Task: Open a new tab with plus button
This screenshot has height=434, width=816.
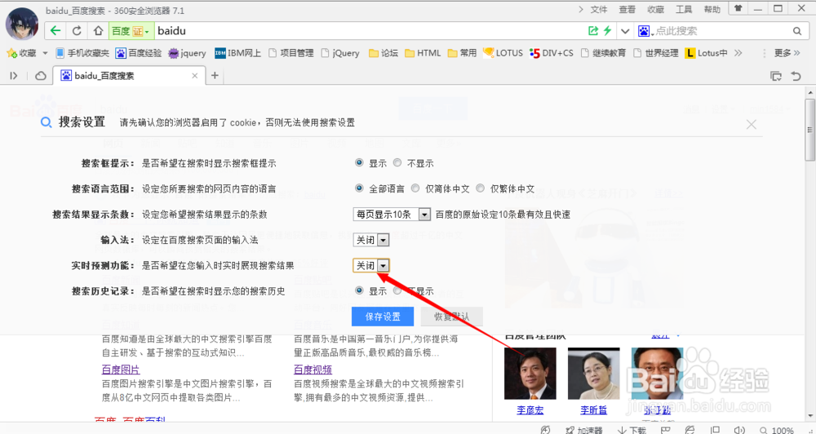Action: pyautogui.click(x=215, y=76)
